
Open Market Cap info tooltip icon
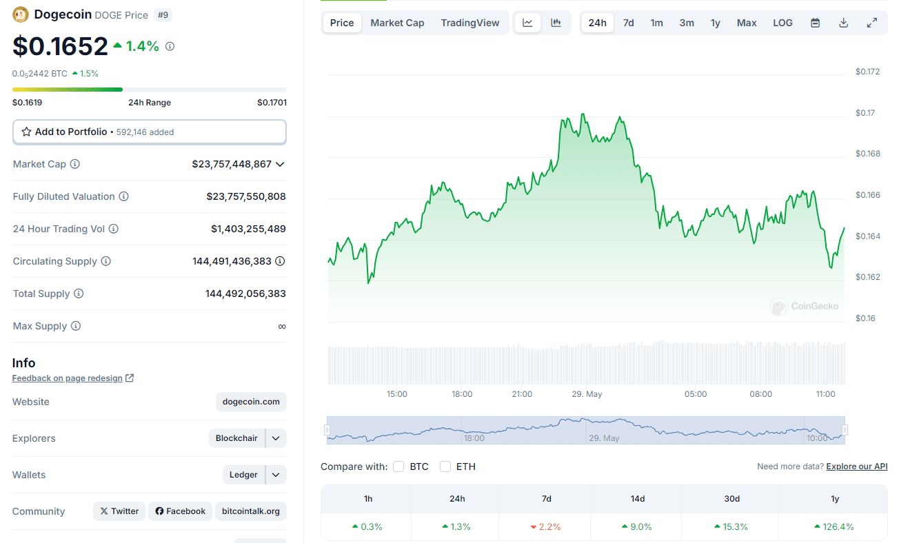(x=75, y=164)
